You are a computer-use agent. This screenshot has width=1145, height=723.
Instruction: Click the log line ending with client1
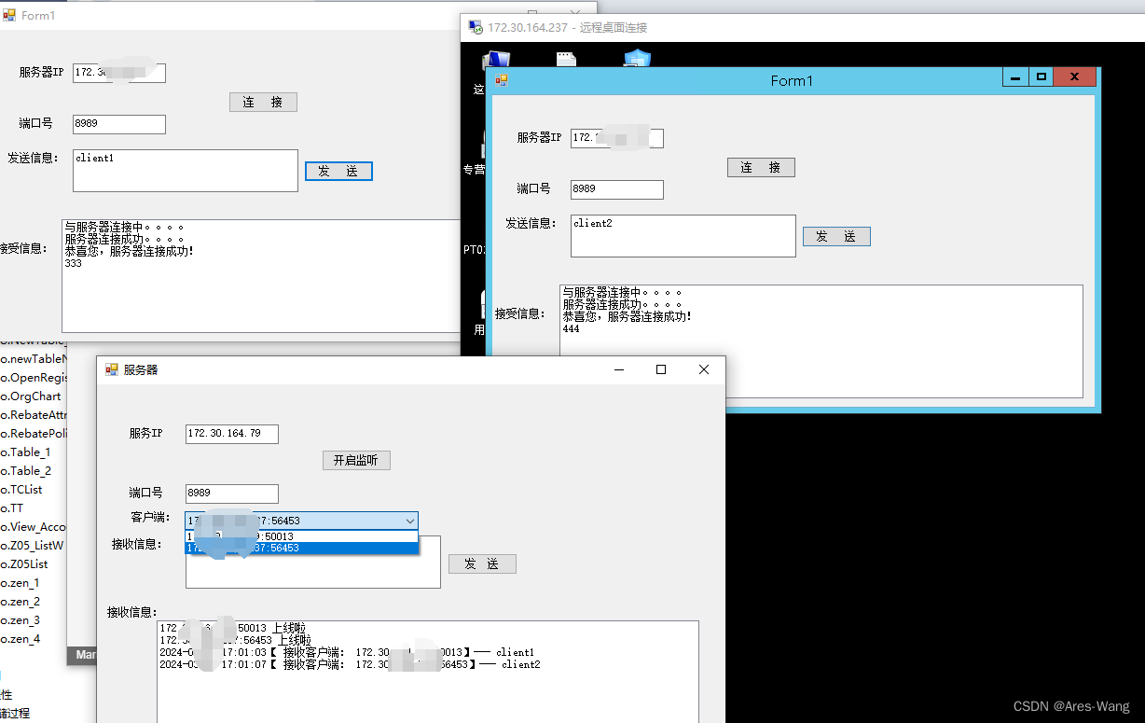coord(347,652)
